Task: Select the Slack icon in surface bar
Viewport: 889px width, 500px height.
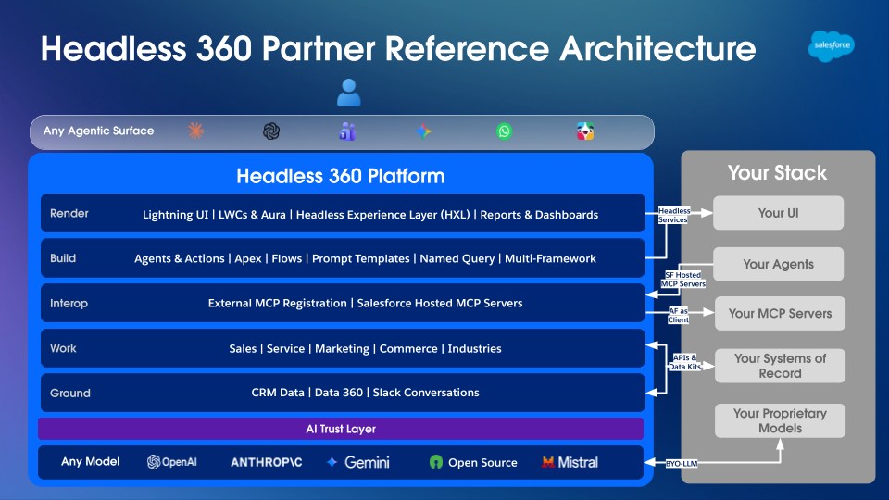Action: (x=585, y=131)
